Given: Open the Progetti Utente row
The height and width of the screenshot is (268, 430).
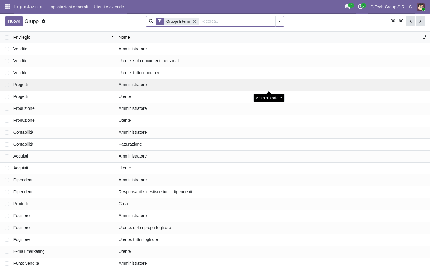Looking at the screenshot, I should click(215, 97).
